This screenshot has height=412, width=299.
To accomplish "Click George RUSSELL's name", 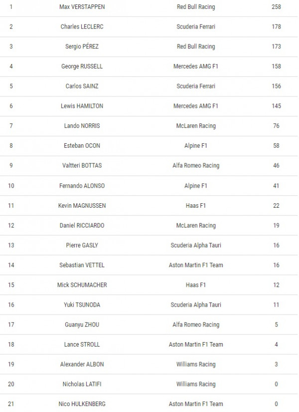I will coord(82,66).
